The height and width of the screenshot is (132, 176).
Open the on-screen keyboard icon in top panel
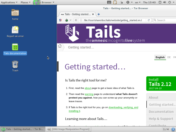pos(109,2)
